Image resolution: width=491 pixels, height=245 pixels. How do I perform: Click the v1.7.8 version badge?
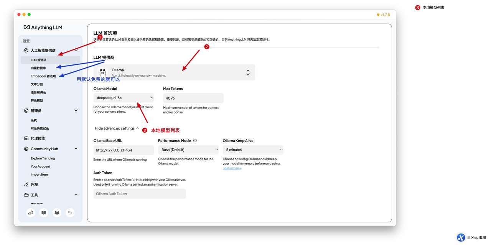383,15
